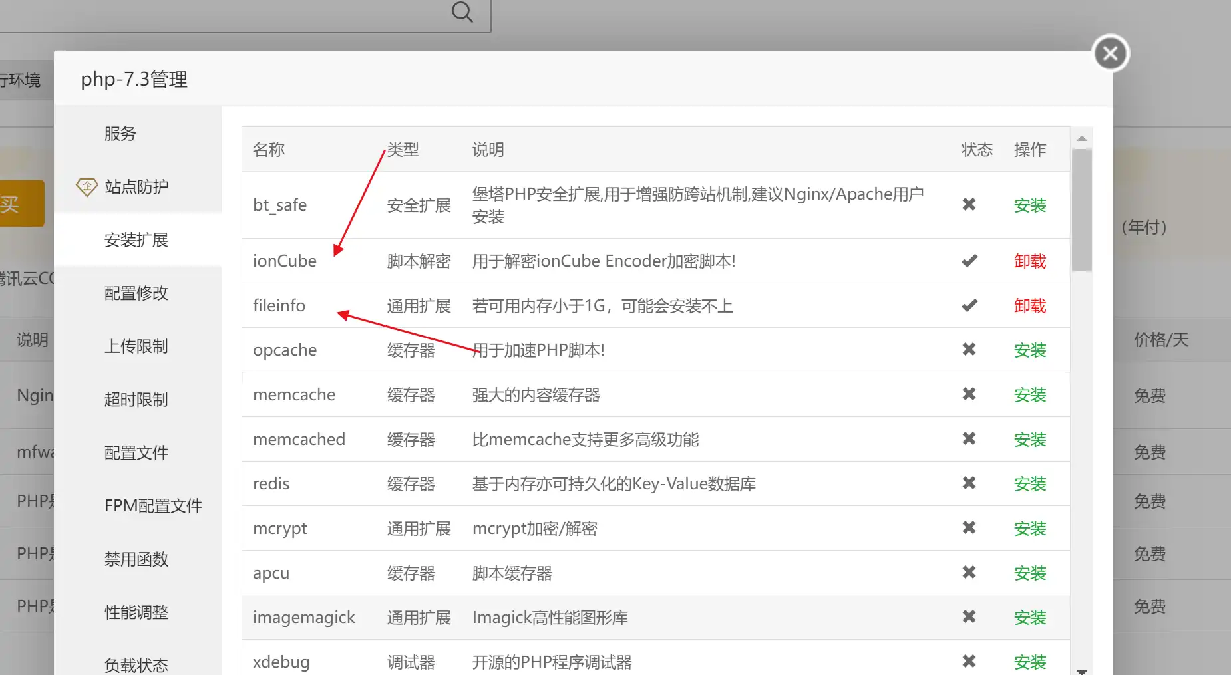The height and width of the screenshot is (675, 1231).
Task: Click the imagemagick extension name
Action: pos(303,618)
